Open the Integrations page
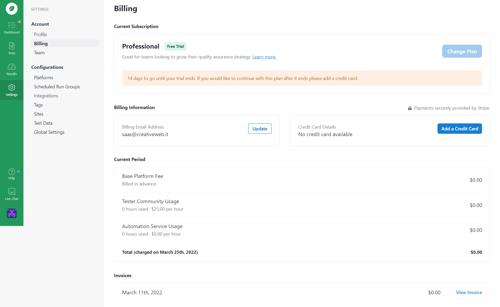 tap(46, 96)
